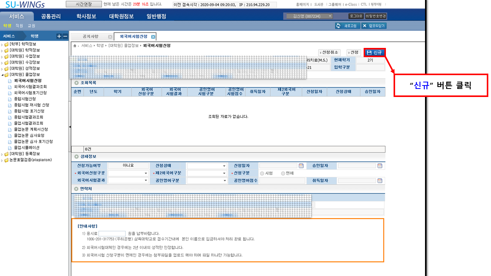Open the 대학원정보 main menu
The image size is (491, 276).
pyautogui.click(x=121, y=16)
